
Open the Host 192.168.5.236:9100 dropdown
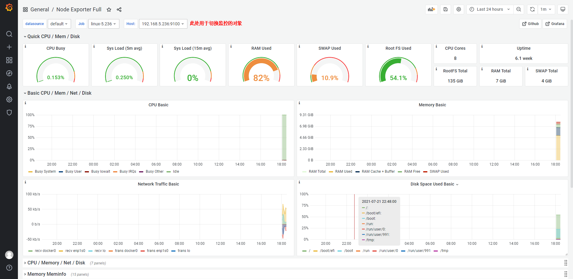point(163,24)
